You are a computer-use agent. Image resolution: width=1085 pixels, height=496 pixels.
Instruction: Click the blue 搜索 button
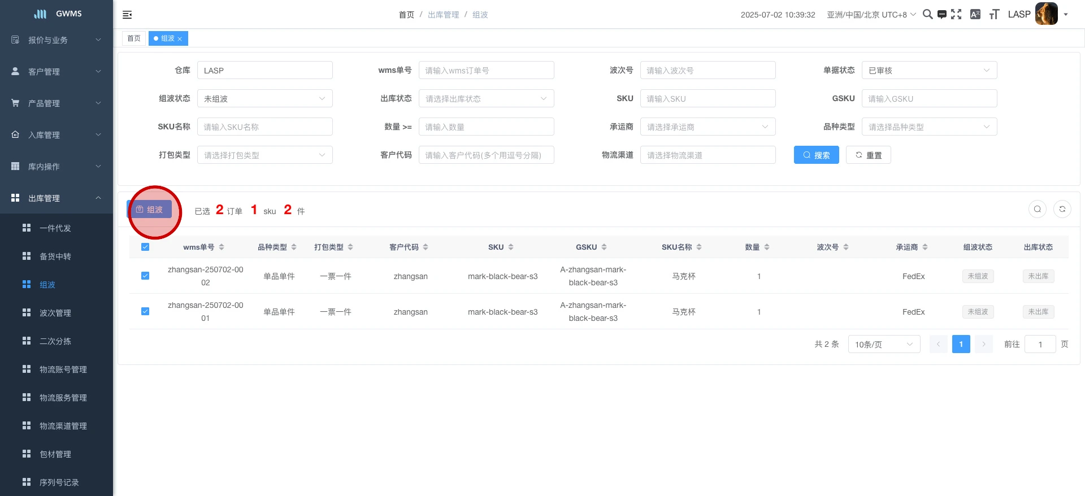pos(816,155)
